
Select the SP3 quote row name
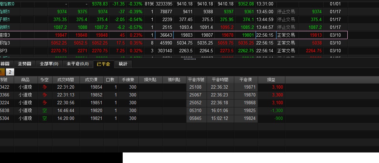(3, 51)
